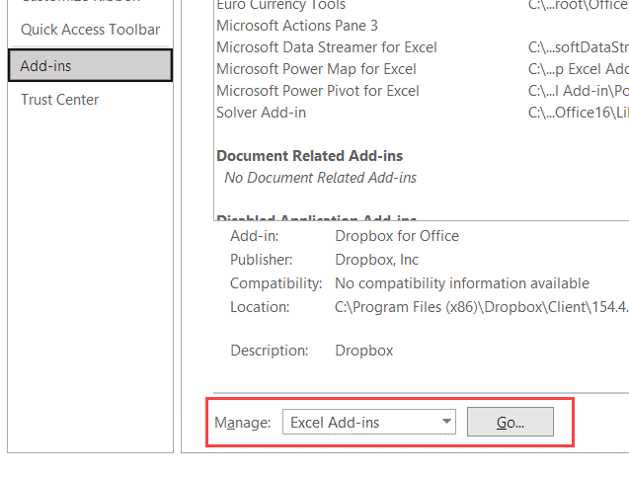This screenshot has width=629, height=477.
Task: Click the Go... button
Action: (510, 422)
